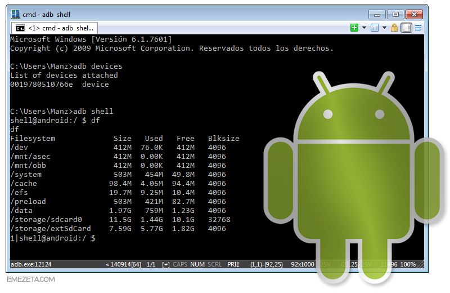Click the '[+]' new console status button
450x293 pixels.
click(165, 264)
